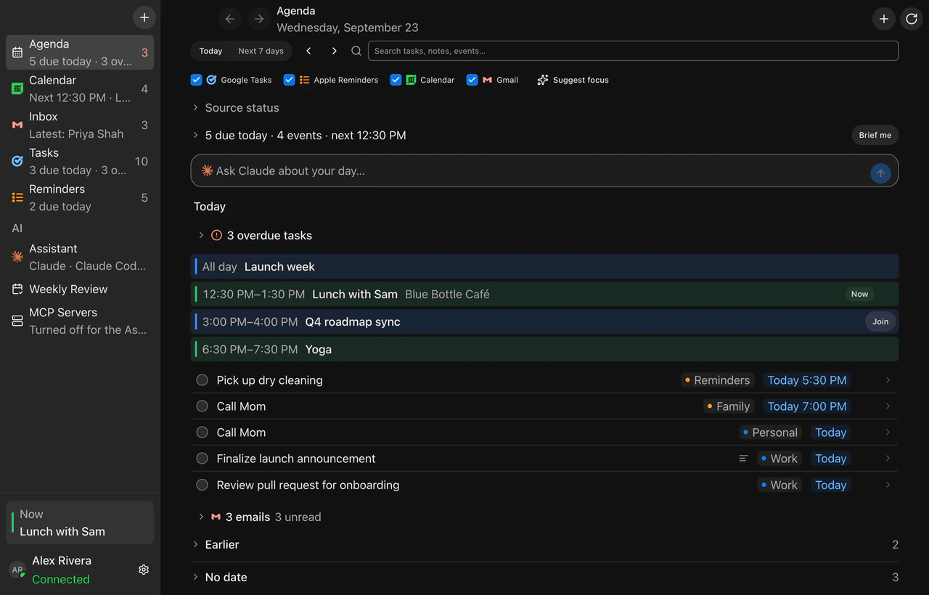
Task: Click previous day chevron next to Next 7 days
Action: (308, 51)
